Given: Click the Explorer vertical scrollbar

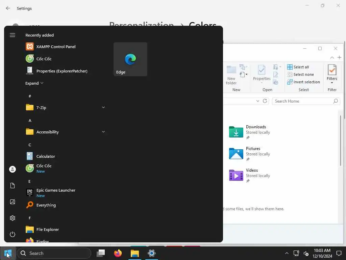Looking at the screenshot, I should 341,140.
